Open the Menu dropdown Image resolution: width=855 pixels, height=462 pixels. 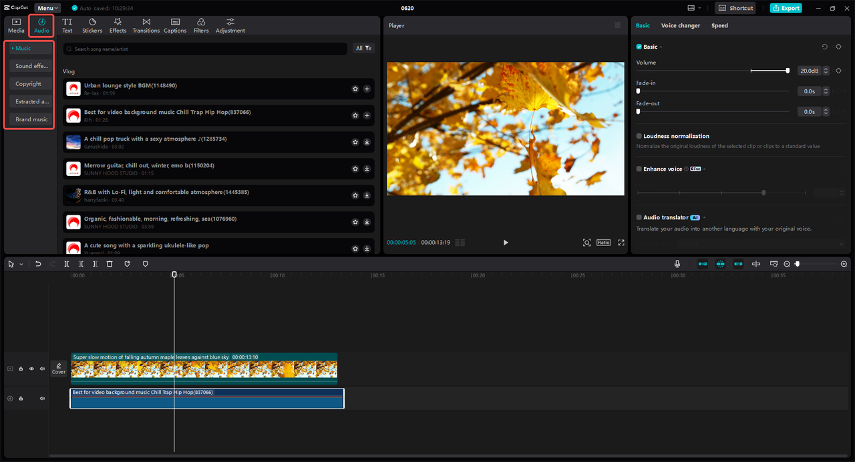pos(47,8)
